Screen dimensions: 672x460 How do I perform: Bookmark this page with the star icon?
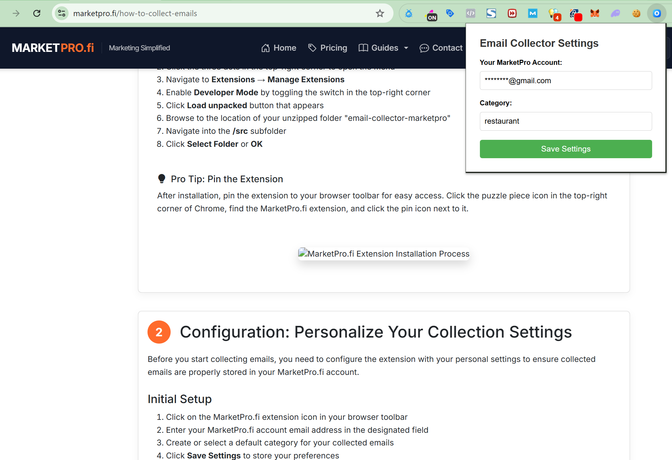click(x=380, y=13)
